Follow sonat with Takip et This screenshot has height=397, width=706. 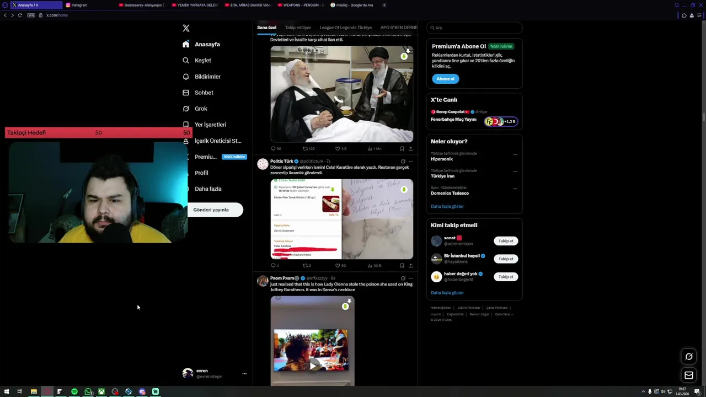506,241
